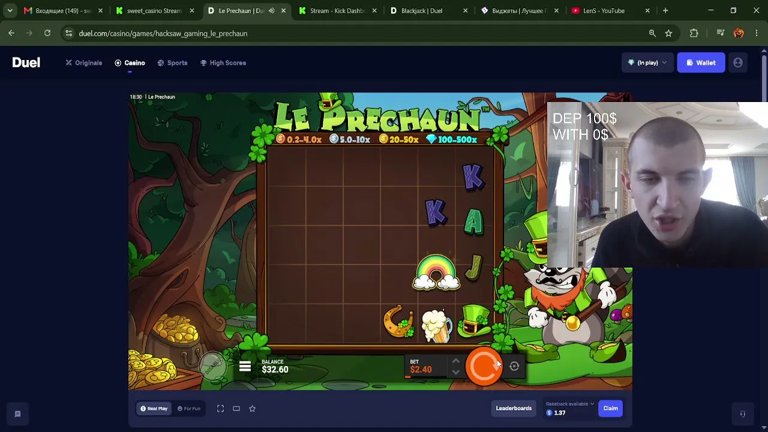Open a new browser tab
768x432 pixels.
[665, 11]
